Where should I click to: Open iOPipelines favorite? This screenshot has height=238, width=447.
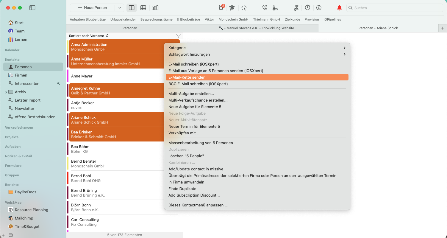pyautogui.click(x=332, y=19)
